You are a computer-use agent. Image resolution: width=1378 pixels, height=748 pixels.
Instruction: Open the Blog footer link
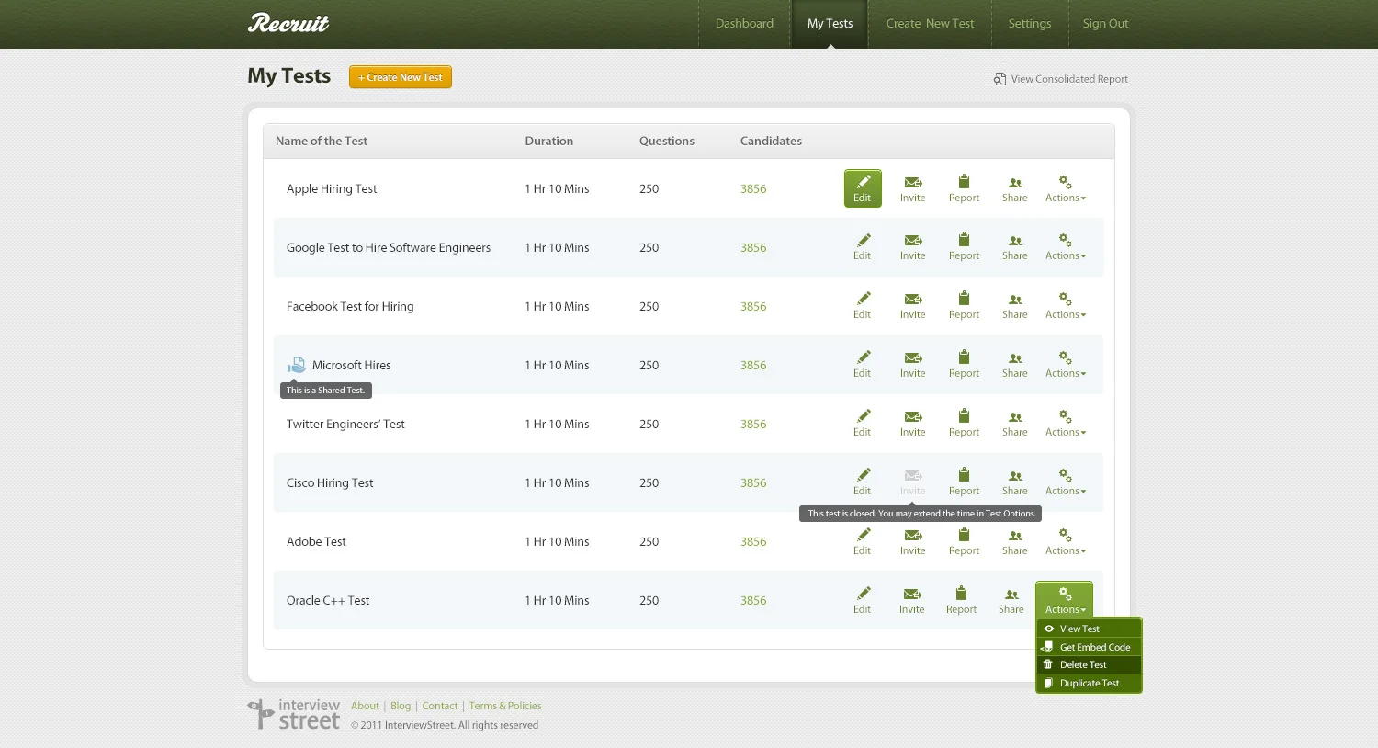click(x=401, y=706)
